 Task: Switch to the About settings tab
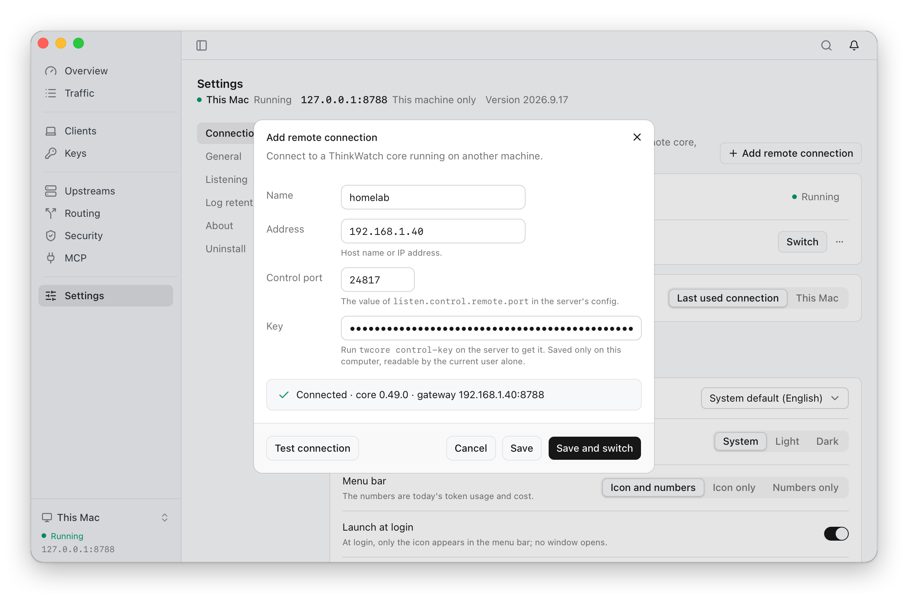[219, 226]
